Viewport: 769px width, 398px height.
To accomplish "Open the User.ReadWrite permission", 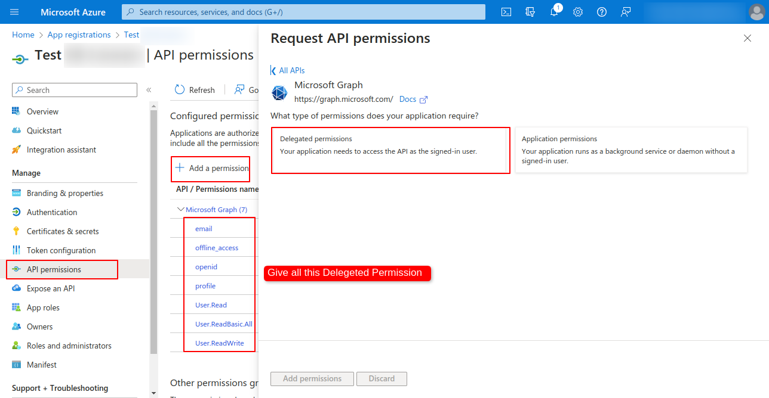I will click(219, 343).
